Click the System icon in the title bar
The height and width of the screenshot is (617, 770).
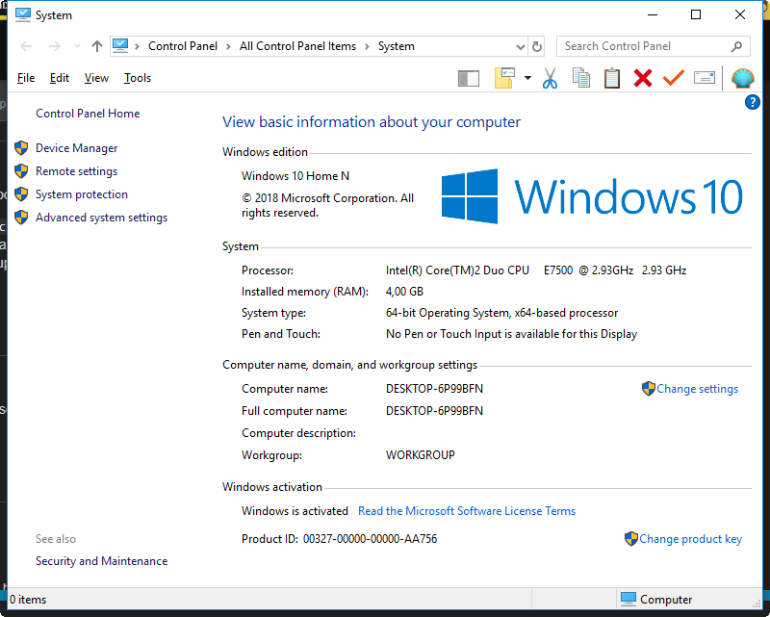(x=22, y=14)
